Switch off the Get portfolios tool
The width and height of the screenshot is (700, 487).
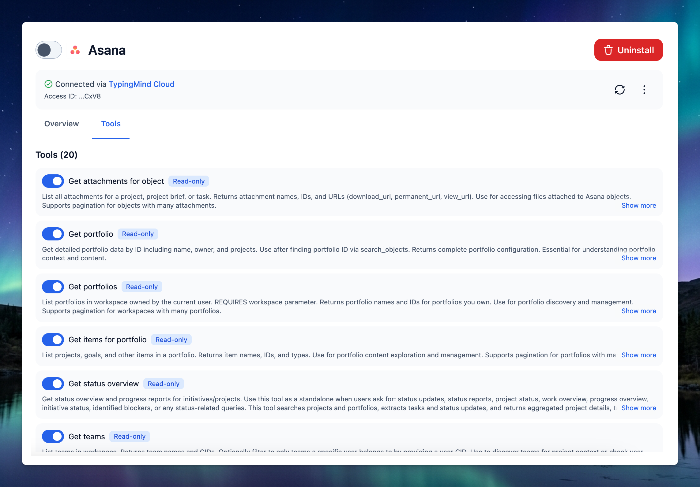tap(53, 287)
